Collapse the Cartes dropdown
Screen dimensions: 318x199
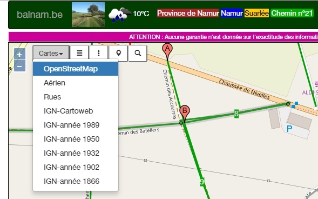point(51,53)
